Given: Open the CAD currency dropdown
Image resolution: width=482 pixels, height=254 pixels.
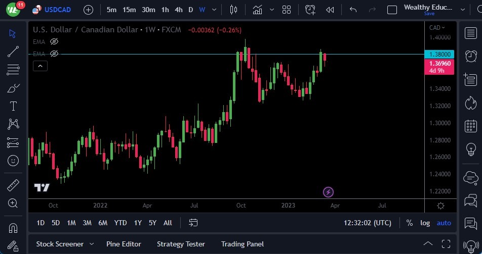Looking at the screenshot, I should tap(437, 28).
